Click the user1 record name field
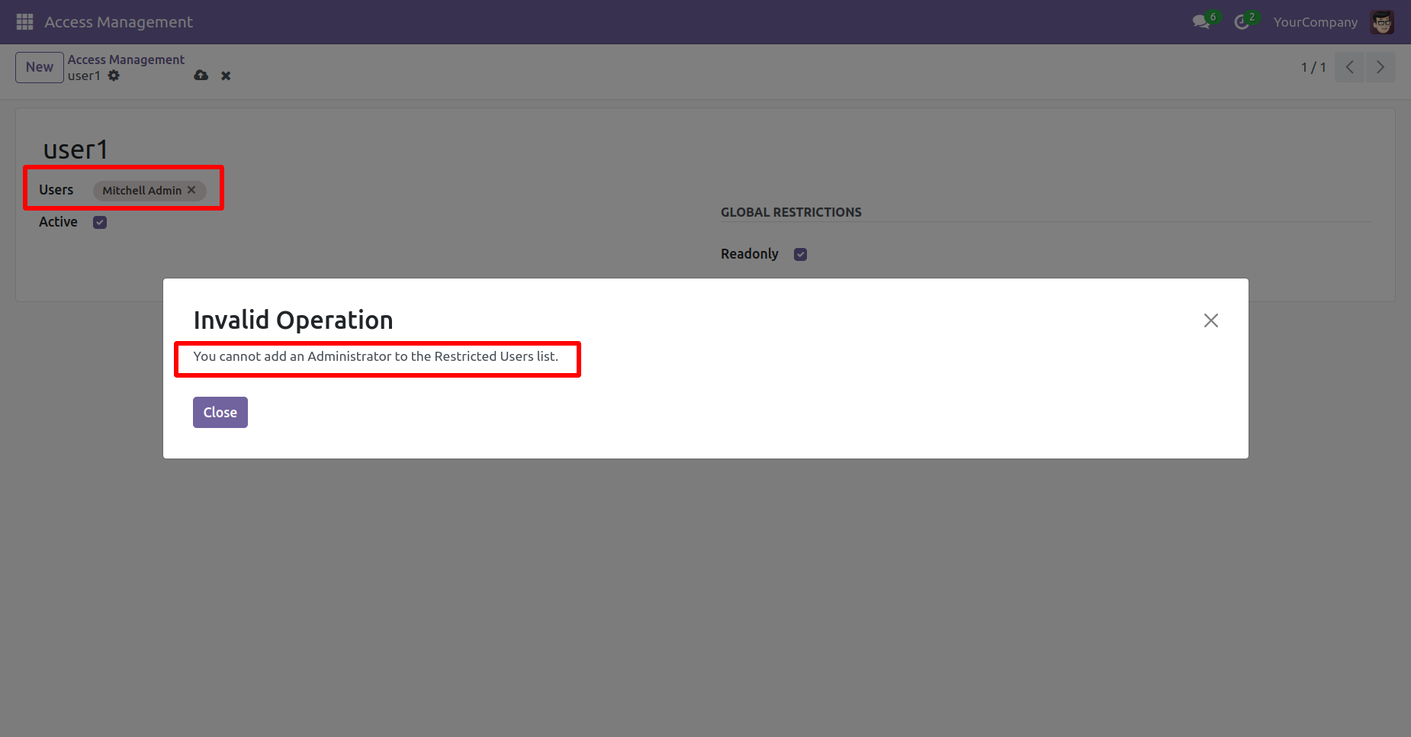Viewport: 1411px width, 737px height. click(x=76, y=150)
